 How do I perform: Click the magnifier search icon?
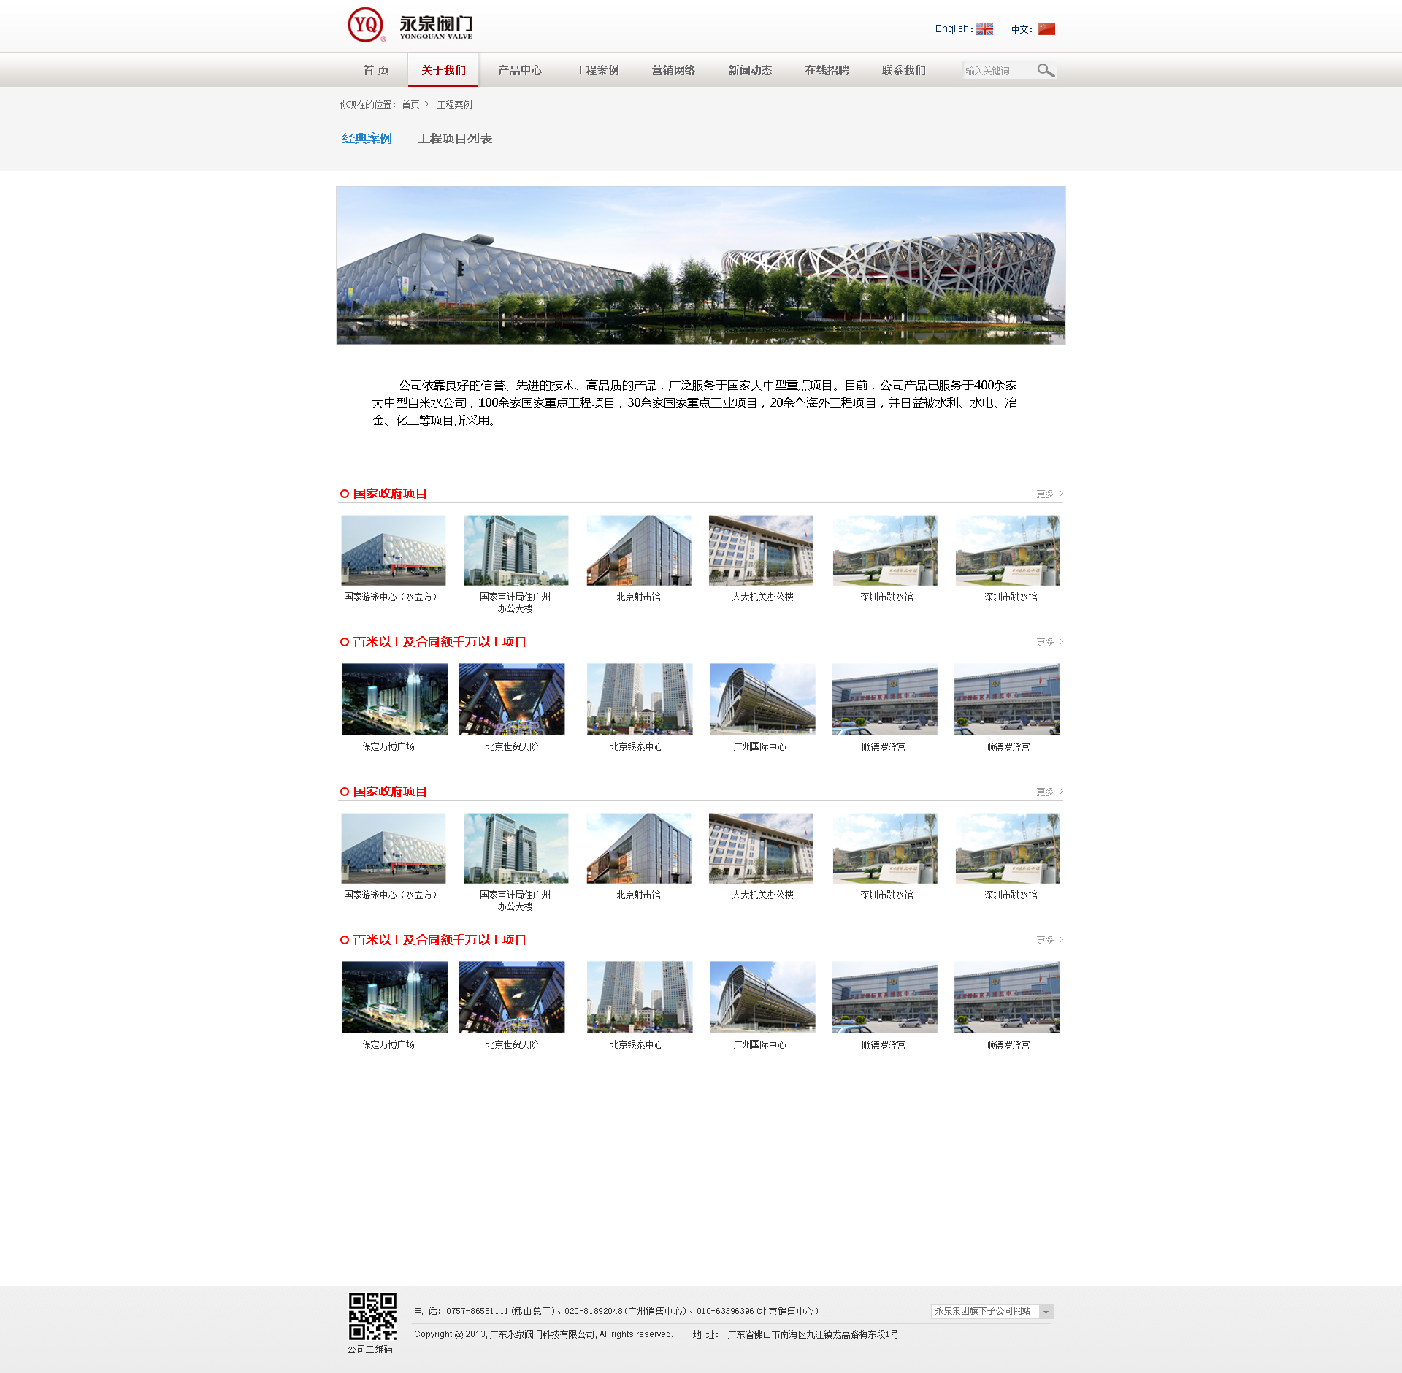click(1046, 70)
